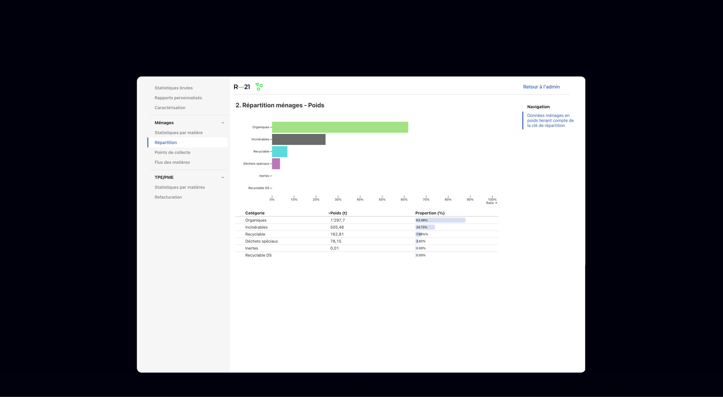
Task: Go to Caractérisation section
Action: (x=170, y=108)
